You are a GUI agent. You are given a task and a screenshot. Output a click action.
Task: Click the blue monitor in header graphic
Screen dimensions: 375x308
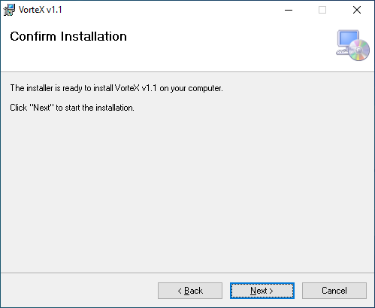[348, 39]
